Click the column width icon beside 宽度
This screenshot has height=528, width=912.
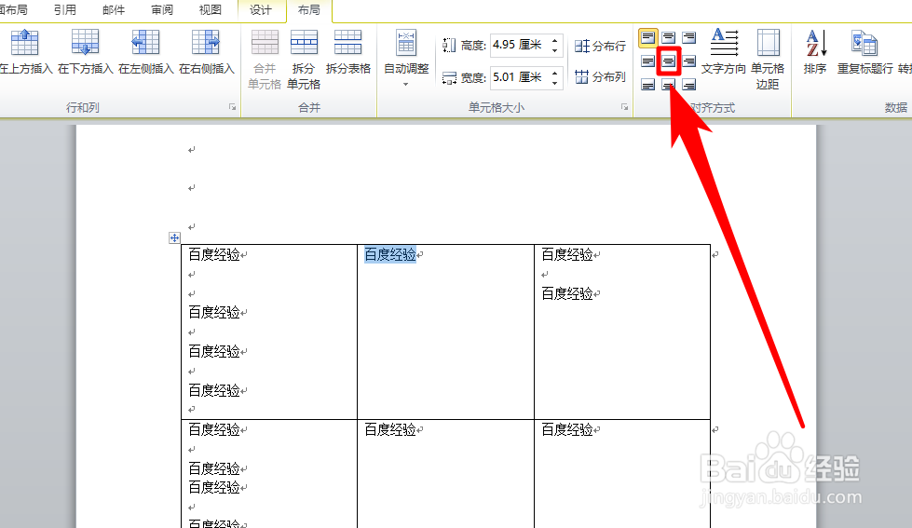click(x=448, y=77)
